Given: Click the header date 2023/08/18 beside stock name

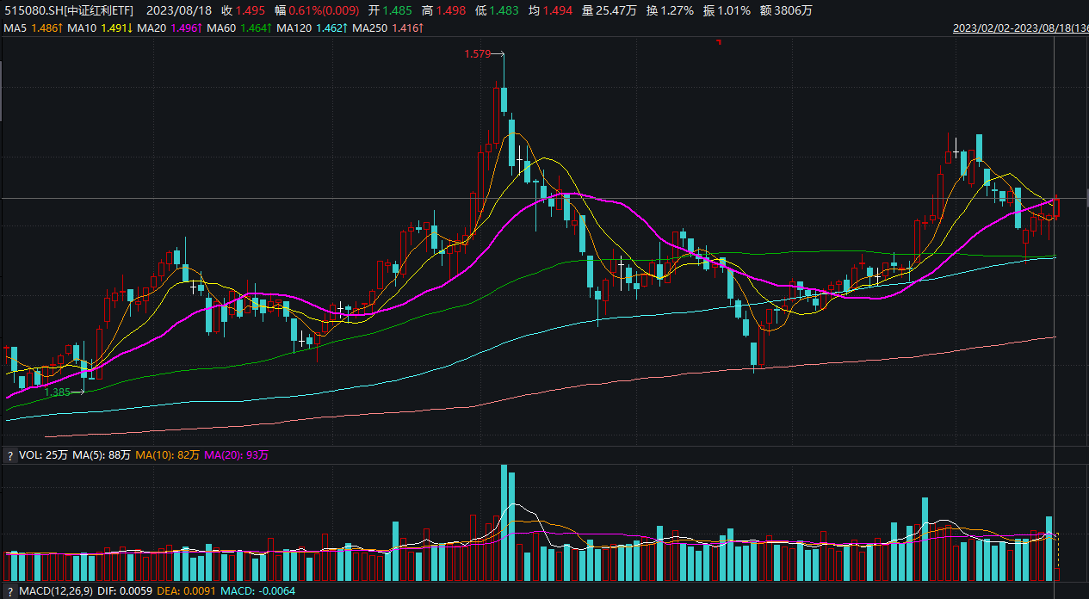Looking at the screenshot, I should (x=178, y=10).
